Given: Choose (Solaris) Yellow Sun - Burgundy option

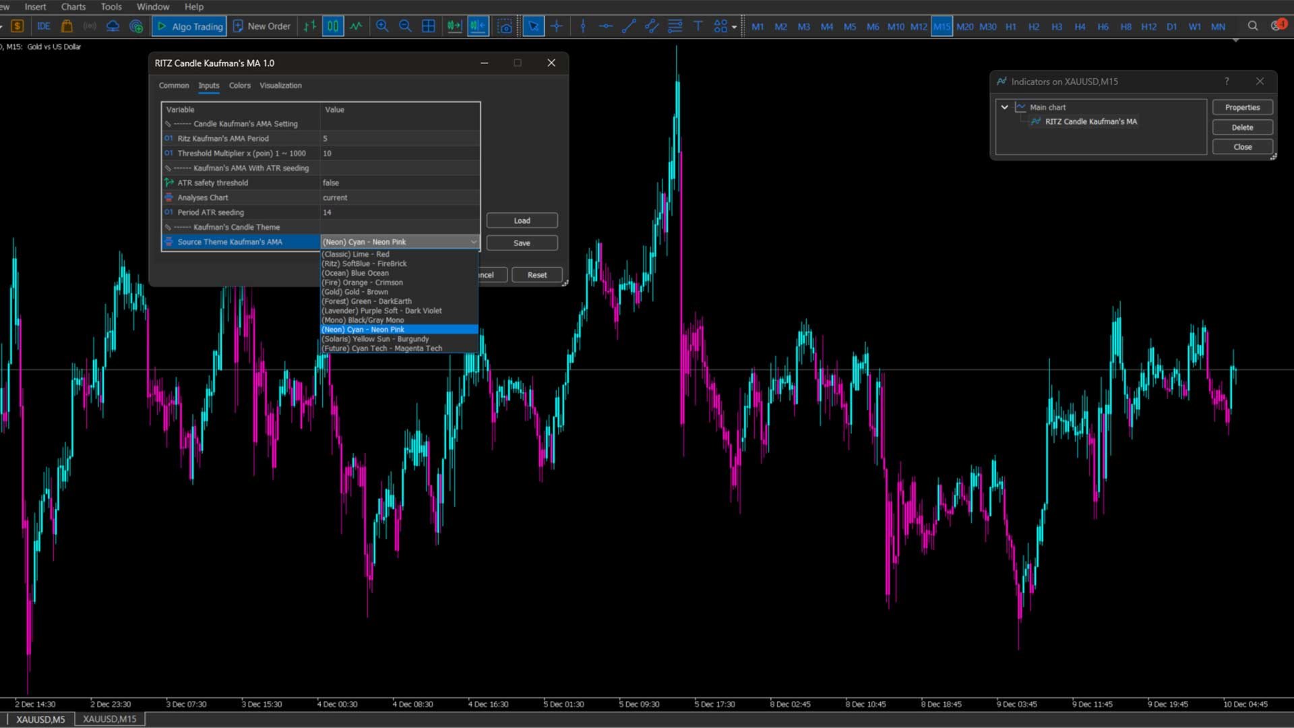Looking at the screenshot, I should coord(375,339).
